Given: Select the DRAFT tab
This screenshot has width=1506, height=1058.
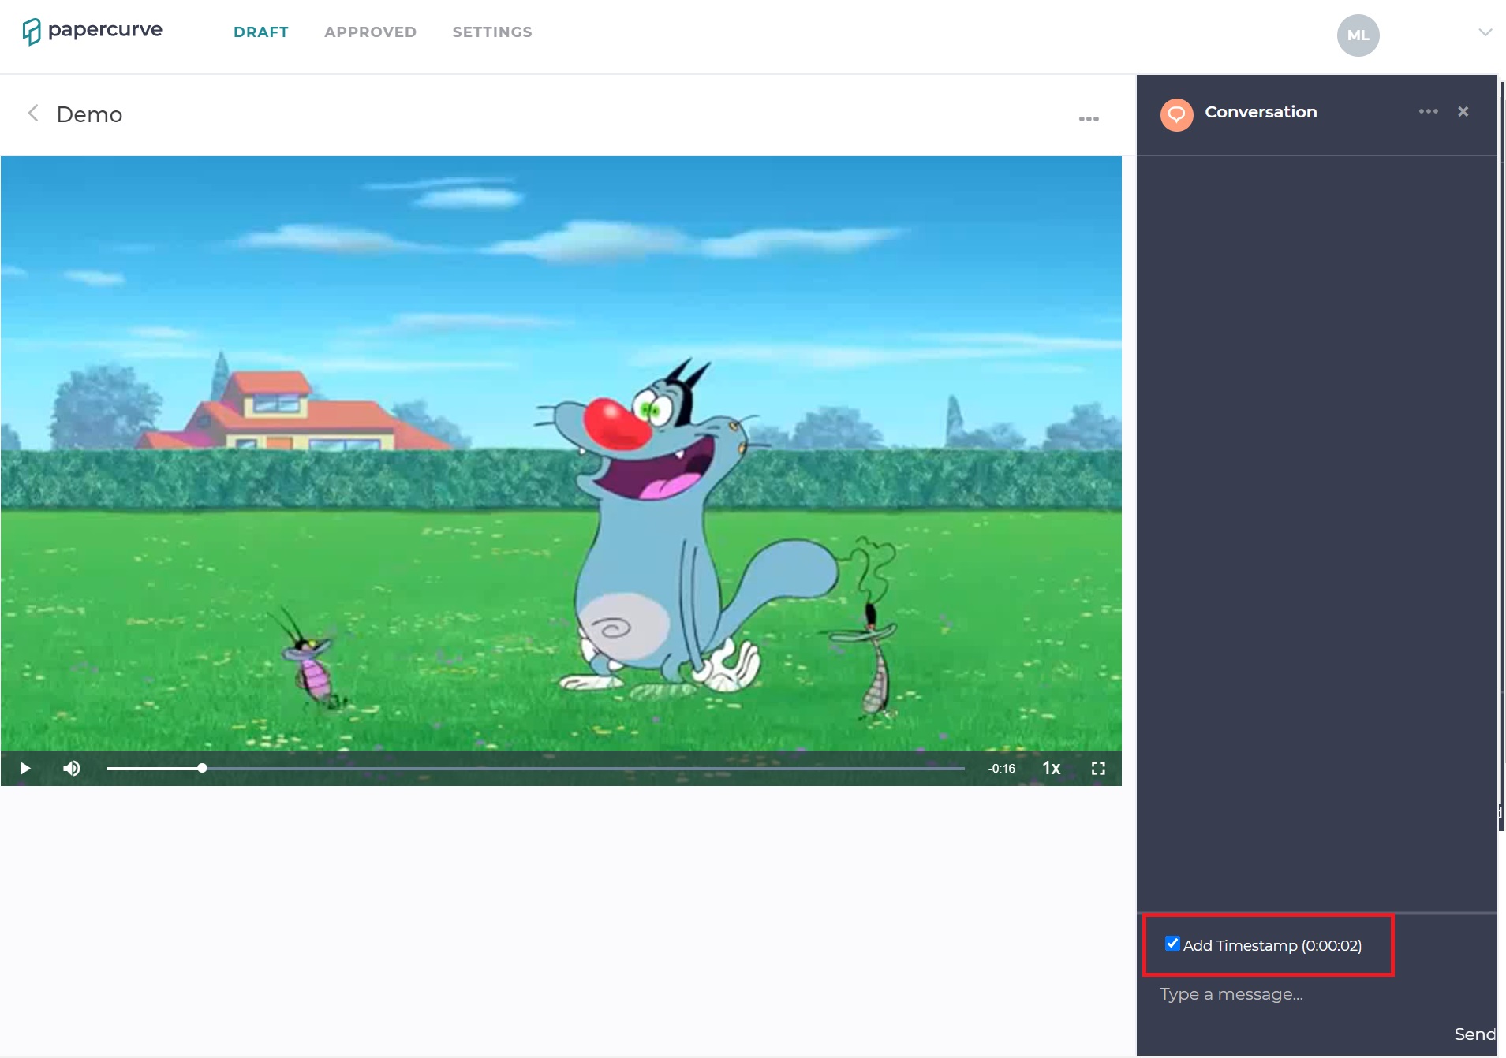Looking at the screenshot, I should tap(260, 32).
